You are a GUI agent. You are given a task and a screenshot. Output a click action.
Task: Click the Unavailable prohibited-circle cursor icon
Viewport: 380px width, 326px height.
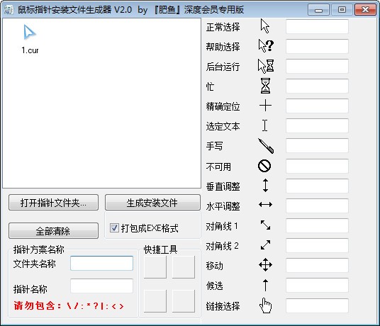pyautogui.click(x=264, y=166)
